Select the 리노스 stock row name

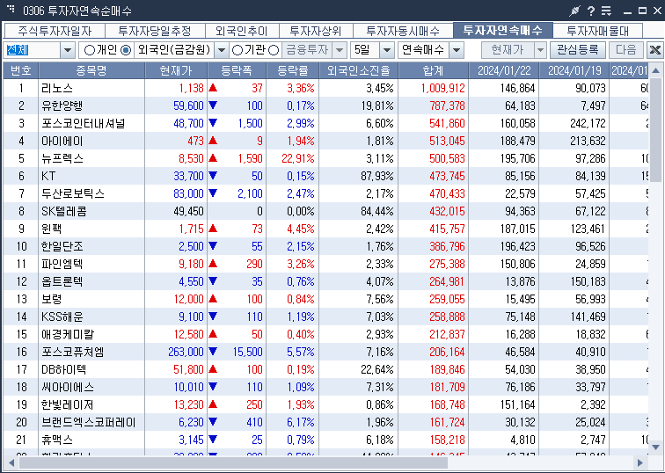click(57, 88)
